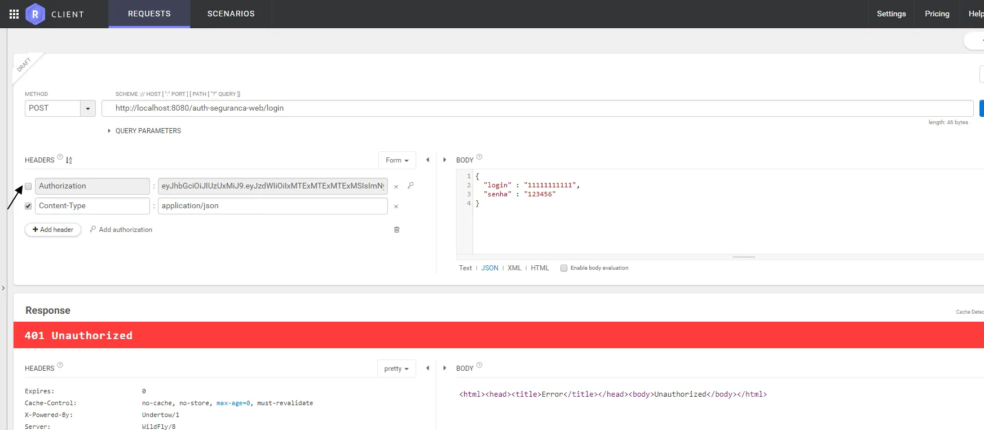The height and width of the screenshot is (430, 984).
Task: Open the Form view dropdown in headers
Action: pyautogui.click(x=397, y=160)
